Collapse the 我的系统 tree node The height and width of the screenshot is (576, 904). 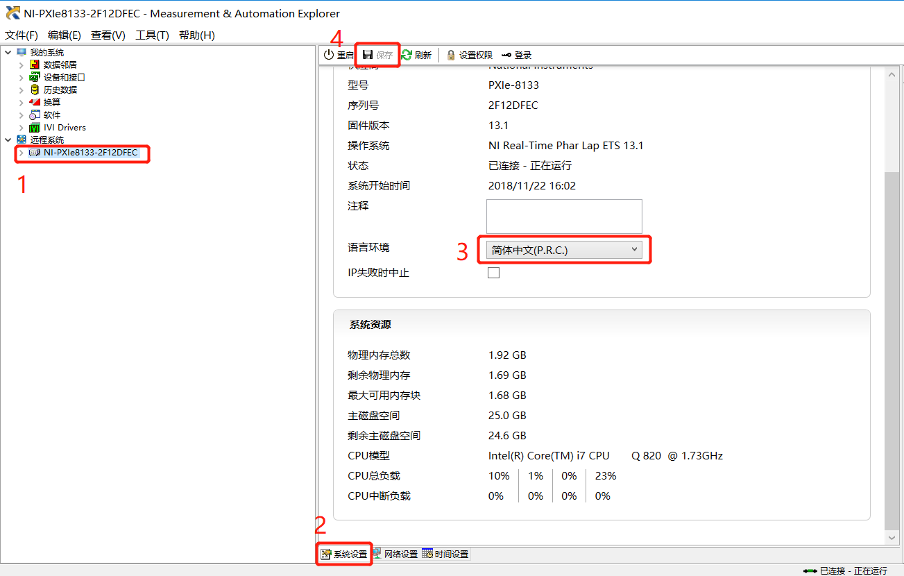(8, 53)
